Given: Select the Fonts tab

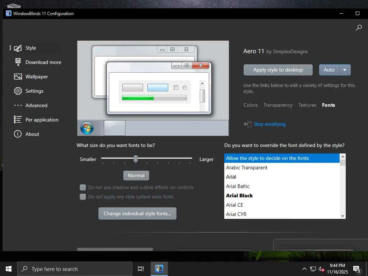Looking at the screenshot, I should coord(328,105).
